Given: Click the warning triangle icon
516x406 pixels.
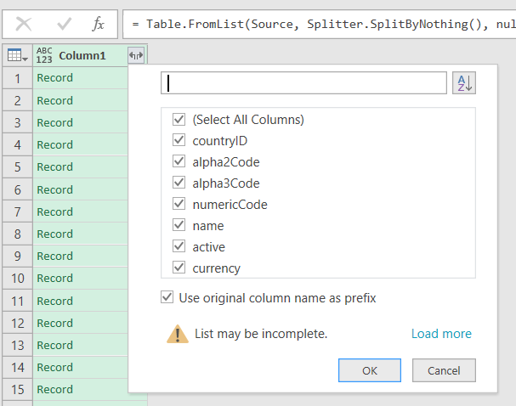Looking at the screenshot, I should pyautogui.click(x=177, y=334).
